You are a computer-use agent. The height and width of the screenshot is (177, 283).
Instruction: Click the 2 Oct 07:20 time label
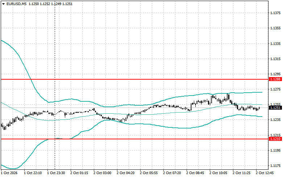[x=172, y=173]
